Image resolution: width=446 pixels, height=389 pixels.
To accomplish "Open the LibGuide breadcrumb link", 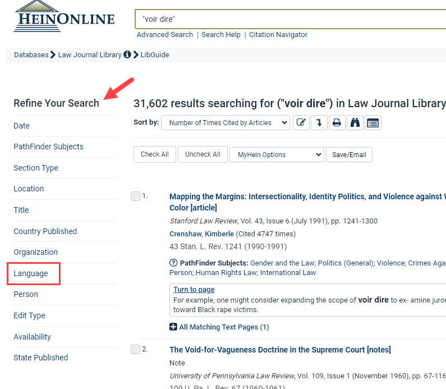I will pyautogui.click(x=155, y=54).
